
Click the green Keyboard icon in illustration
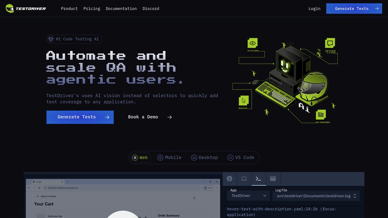point(321,114)
